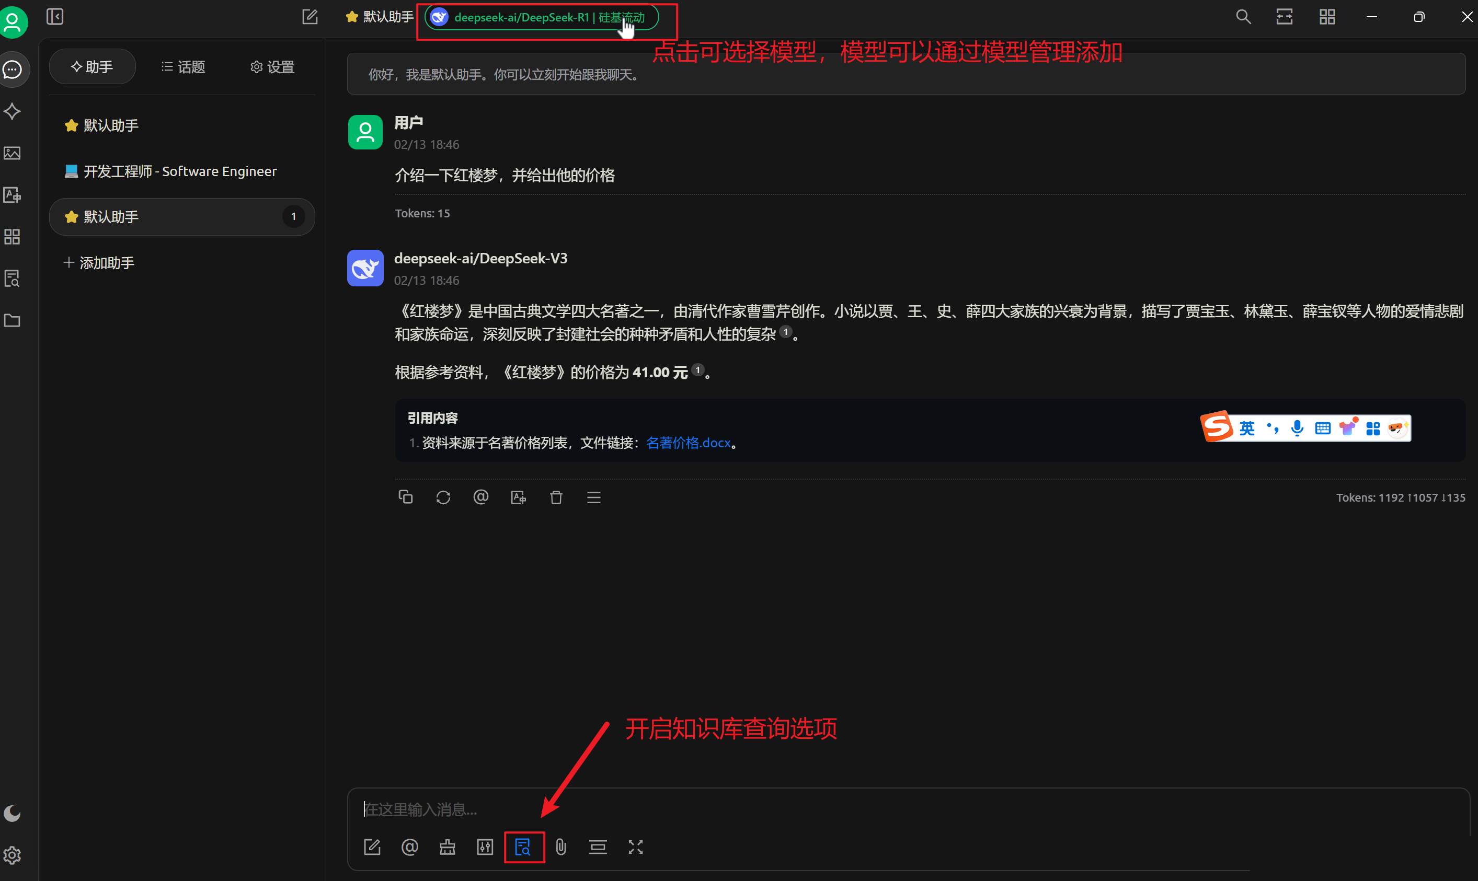Viewport: 1478px width, 881px height.
Task: Clear context with divider lines icon
Action: click(x=598, y=847)
